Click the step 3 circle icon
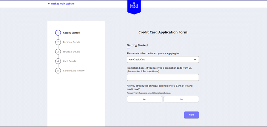The image size is (267, 127). 58,52
